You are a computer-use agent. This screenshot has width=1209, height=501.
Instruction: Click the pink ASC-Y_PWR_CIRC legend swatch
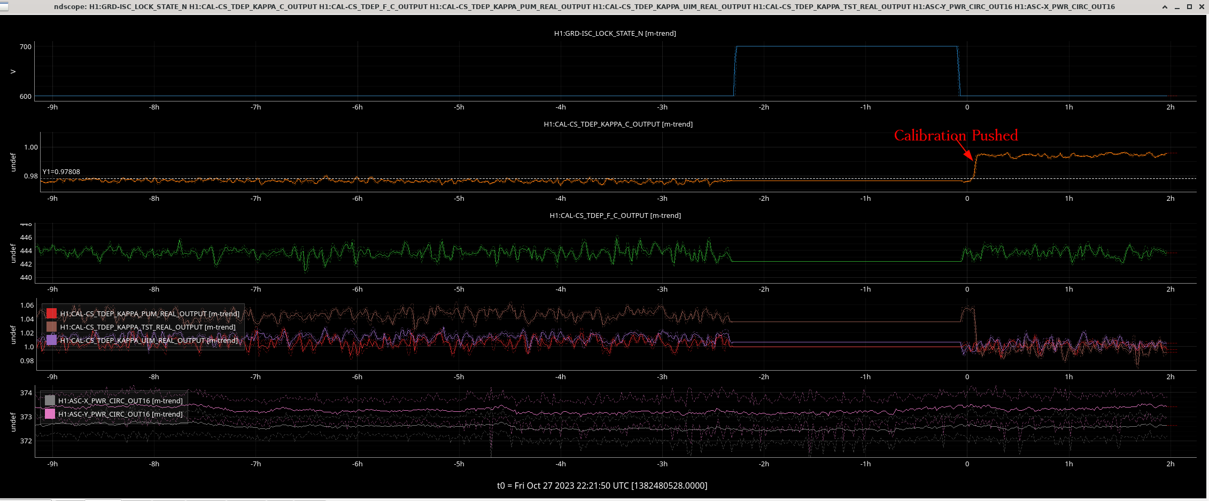(50, 414)
